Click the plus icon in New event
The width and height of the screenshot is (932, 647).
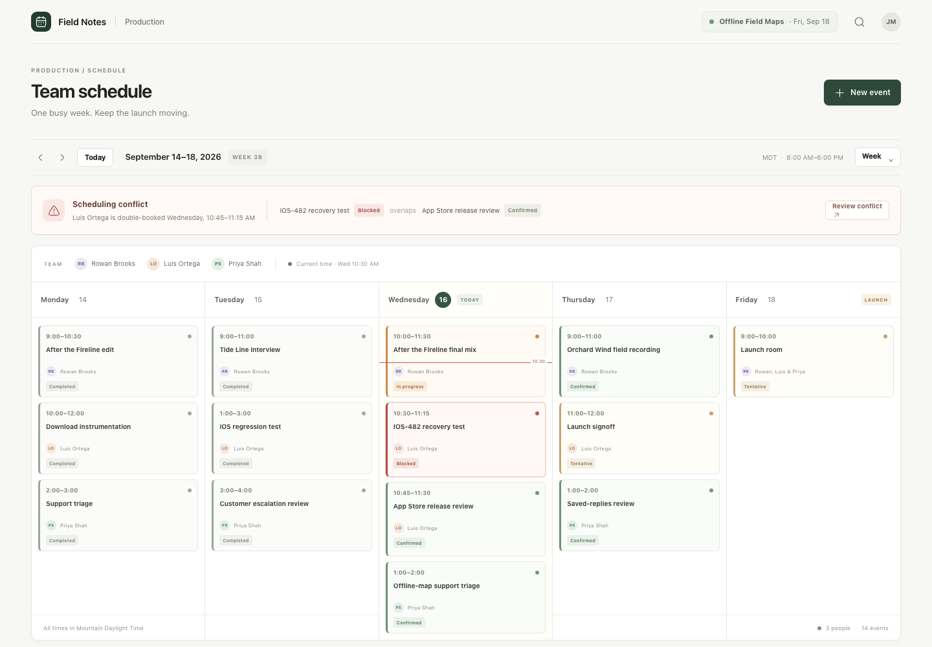coord(839,93)
